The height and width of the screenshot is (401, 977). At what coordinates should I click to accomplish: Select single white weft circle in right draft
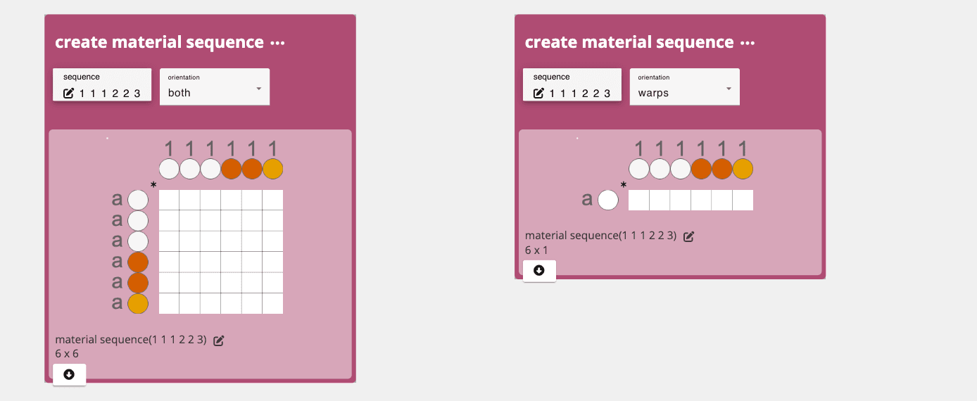pyautogui.click(x=608, y=200)
